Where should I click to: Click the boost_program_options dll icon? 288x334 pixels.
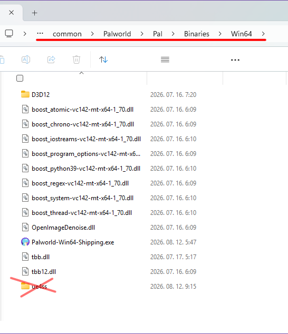pyautogui.click(x=25, y=153)
